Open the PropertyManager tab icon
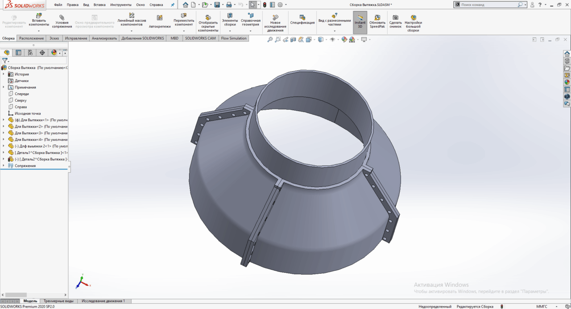 click(x=18, y=52)
